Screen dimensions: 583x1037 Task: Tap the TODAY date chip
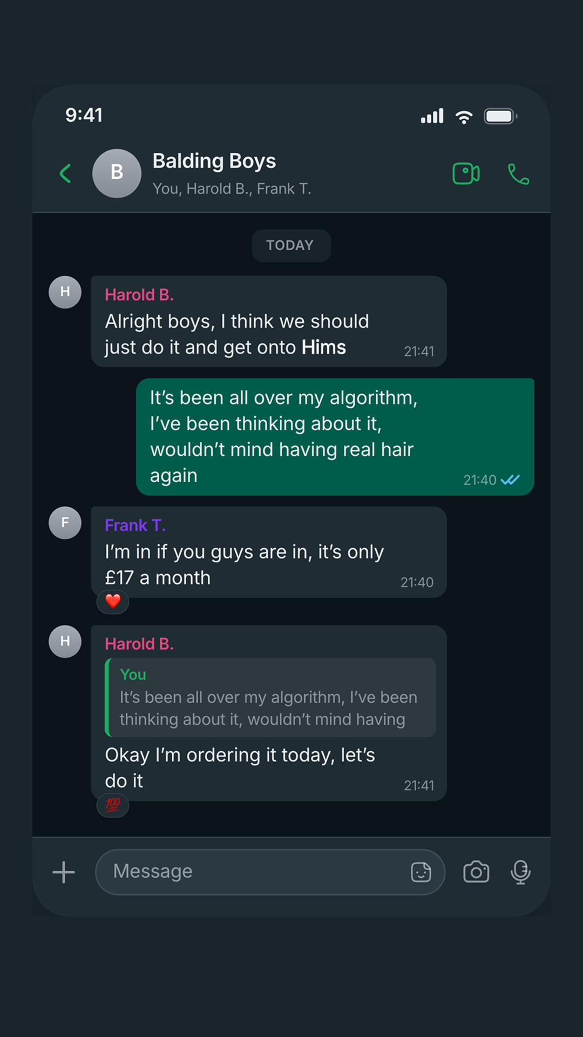(x=291, y=246)
